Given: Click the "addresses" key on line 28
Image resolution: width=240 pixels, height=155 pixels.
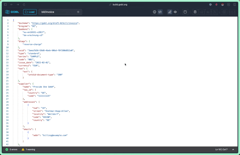Looking at the screenshot, I should [x=30, y=102].
